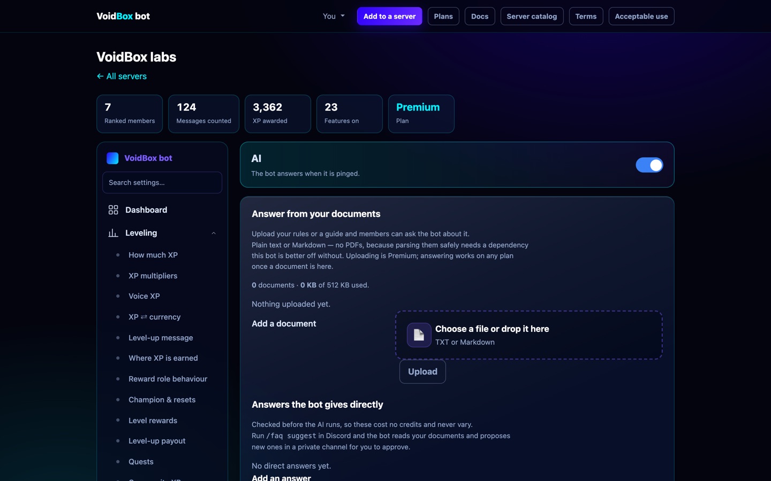Click the Search settings input field
The image size is (771, 481).
click(x=162, y=183)
